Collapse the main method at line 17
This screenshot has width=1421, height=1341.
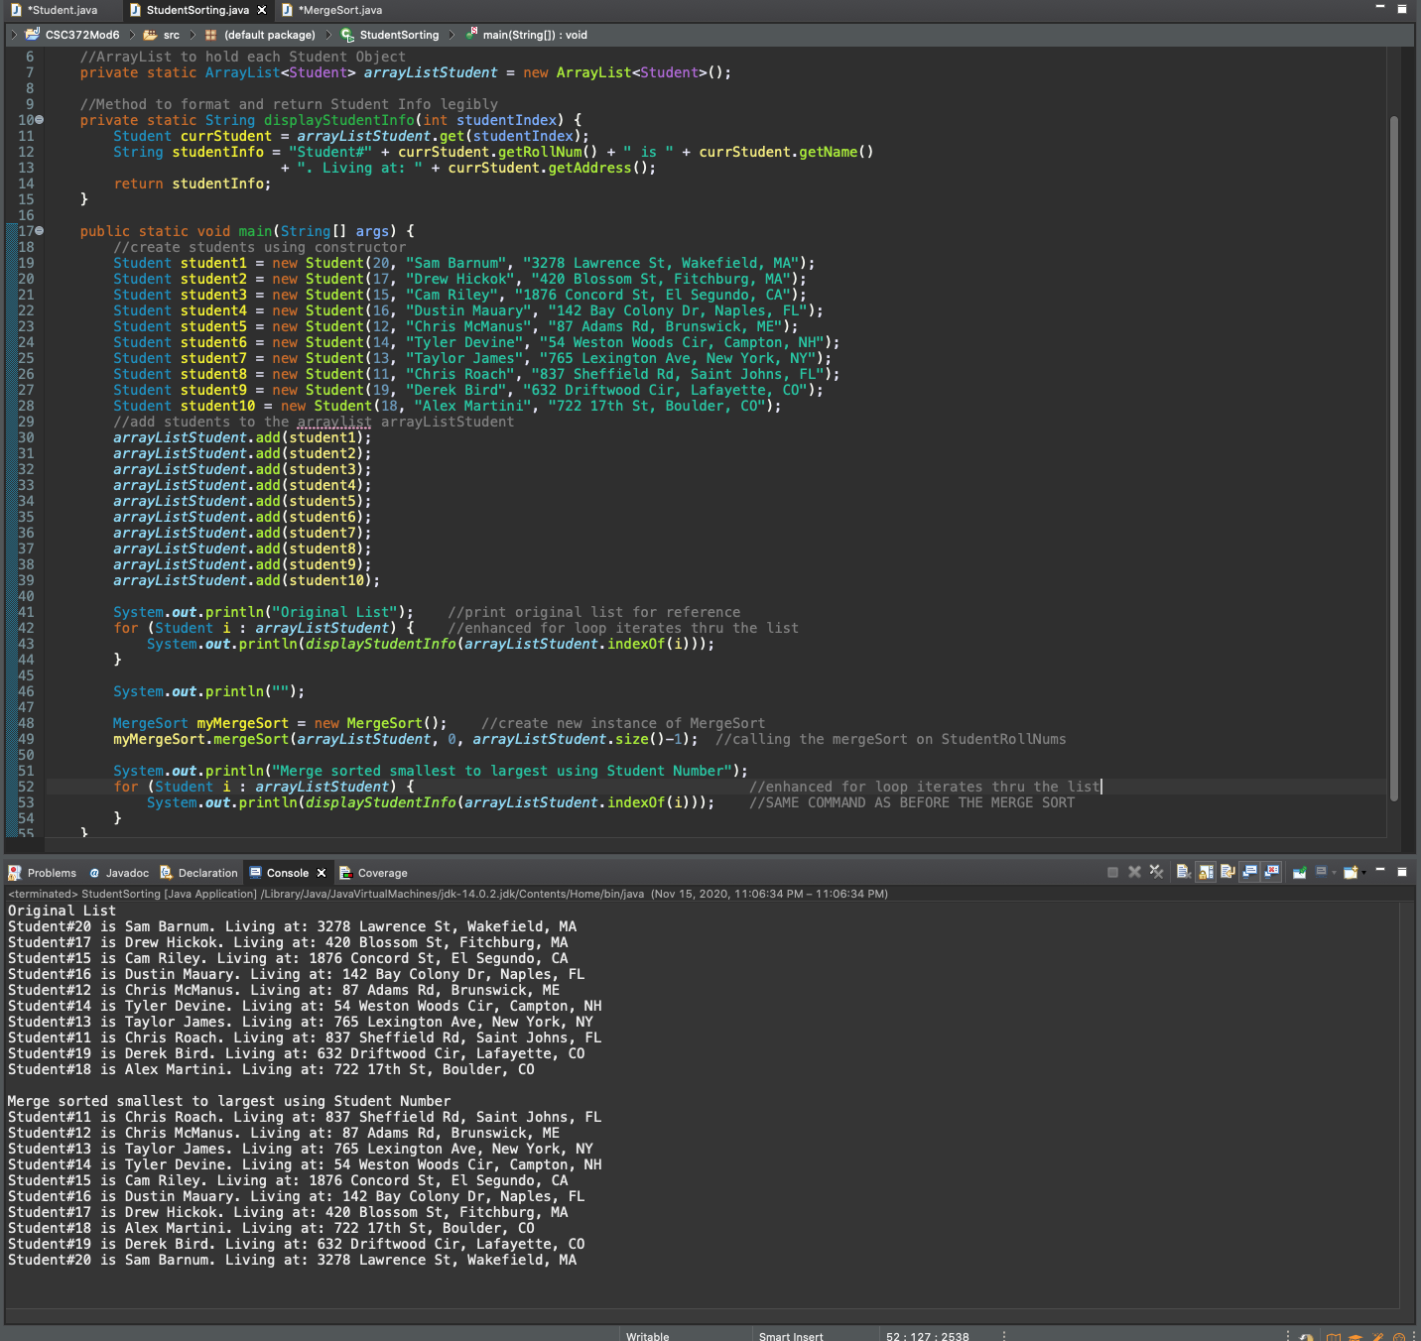(x=40, y=231)
